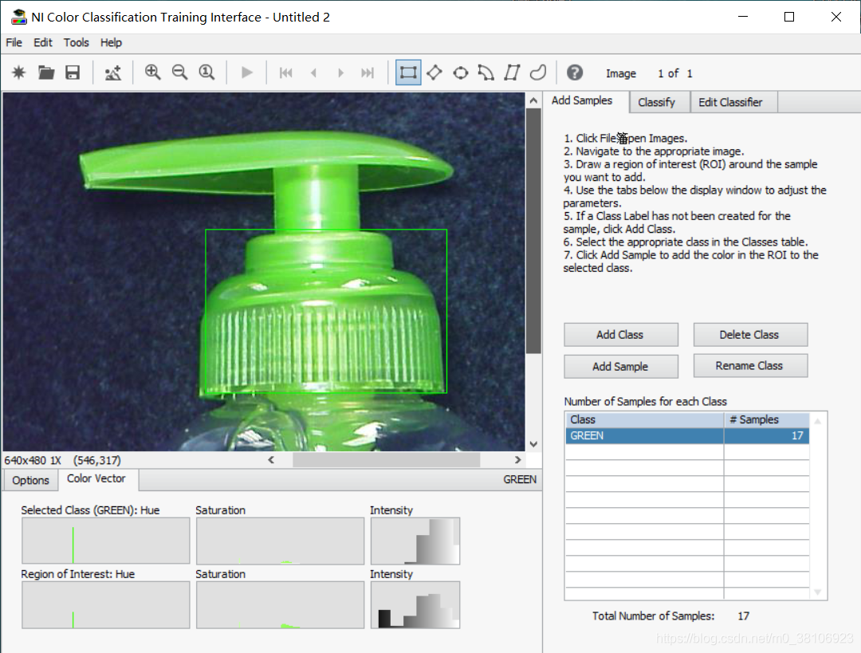Image resolution: width=861 pixels, height=653 pixels.
Task: Select the Rotated Rectangle ROI tool
Action: [434, 73]
